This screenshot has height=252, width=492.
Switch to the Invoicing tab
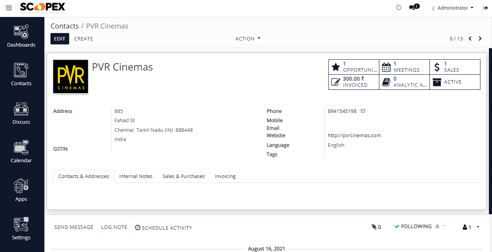pos(225,176)
